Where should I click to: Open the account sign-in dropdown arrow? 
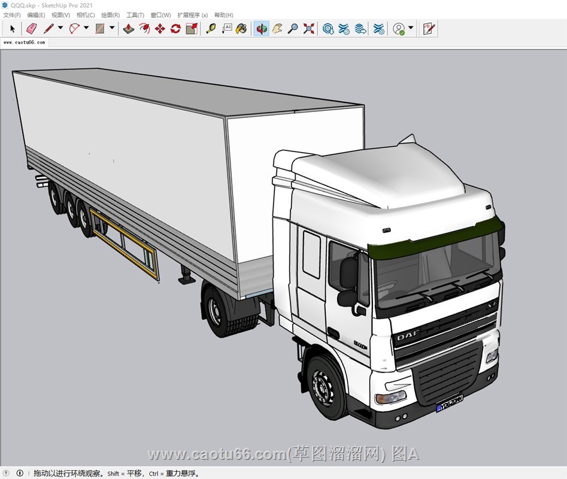point(411,28)
